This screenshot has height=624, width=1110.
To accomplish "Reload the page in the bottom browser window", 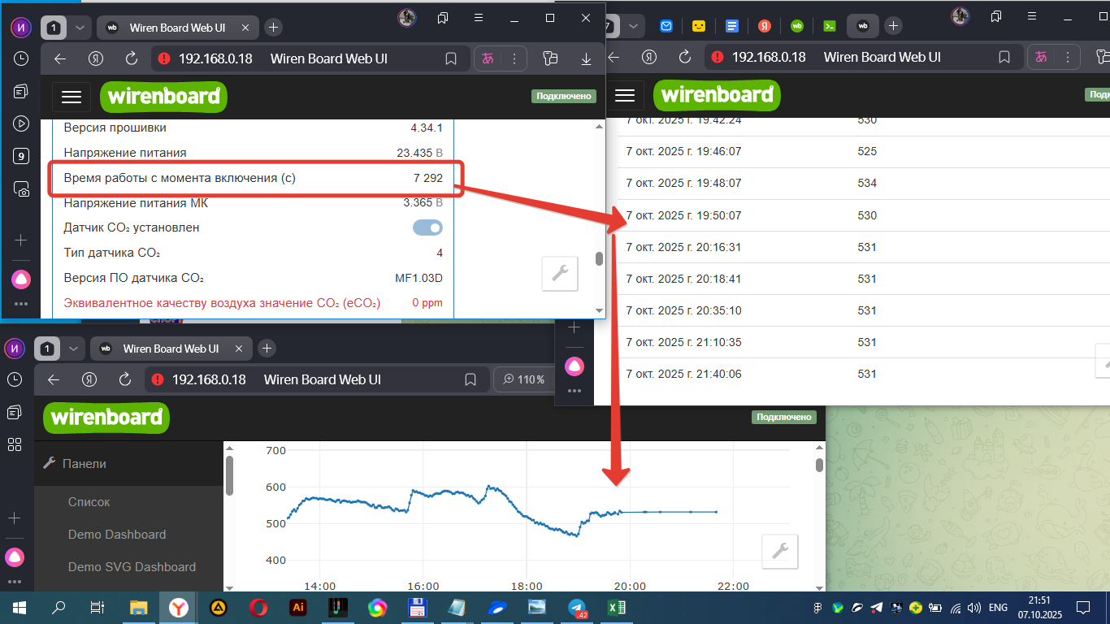I will point(125,379).
